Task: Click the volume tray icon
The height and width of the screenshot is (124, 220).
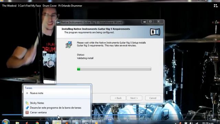Action: [x=191, y=123]
